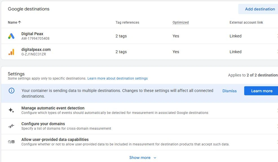
Task: Sort destinations by the Name column arrow
Action: click(19, 22)
